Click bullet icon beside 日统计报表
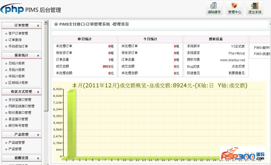The height and width of the screenshot is (165, 271). coord(6,64)
